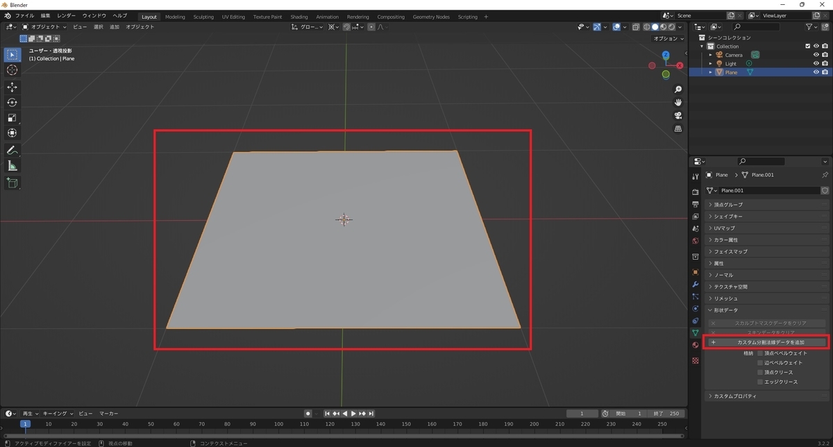Play animation forward in timeline
Image resolution: width=833 pixels, height=447 pixels.
[x=353, y=414]
